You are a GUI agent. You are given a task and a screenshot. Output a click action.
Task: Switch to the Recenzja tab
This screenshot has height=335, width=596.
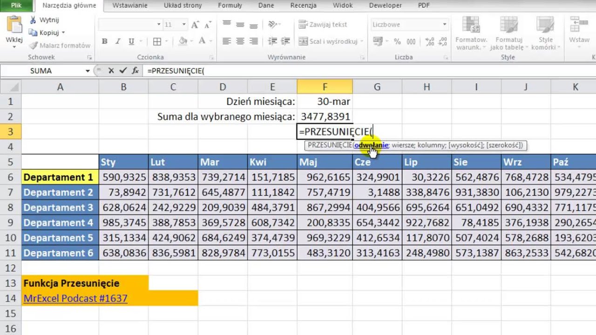tap(303, 6)
